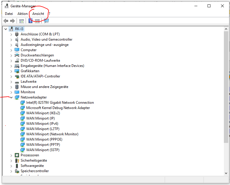
Task: Open the ? help menu
Action: tap(50, 14)
